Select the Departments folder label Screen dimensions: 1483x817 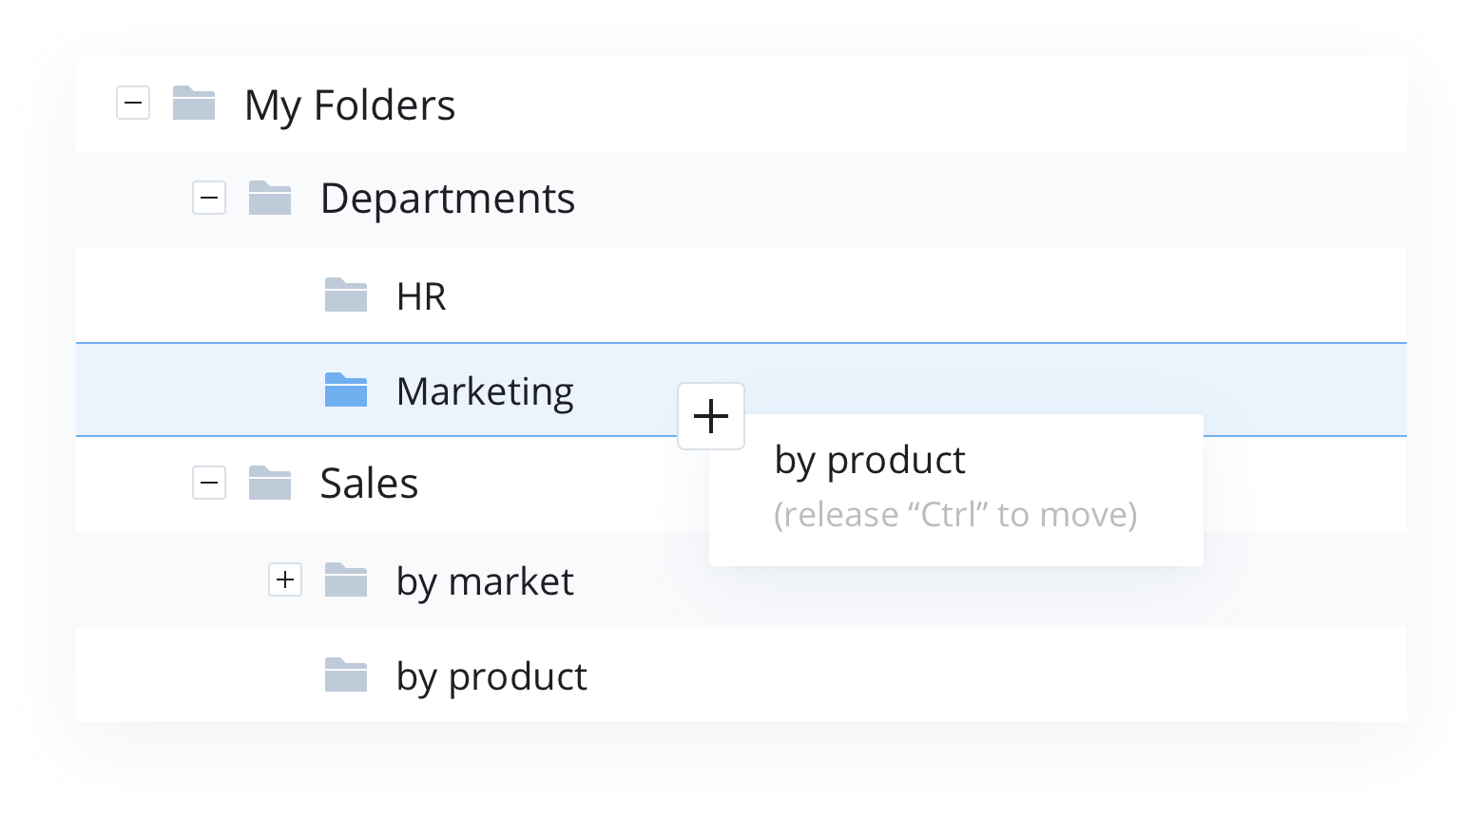point(448,199)
